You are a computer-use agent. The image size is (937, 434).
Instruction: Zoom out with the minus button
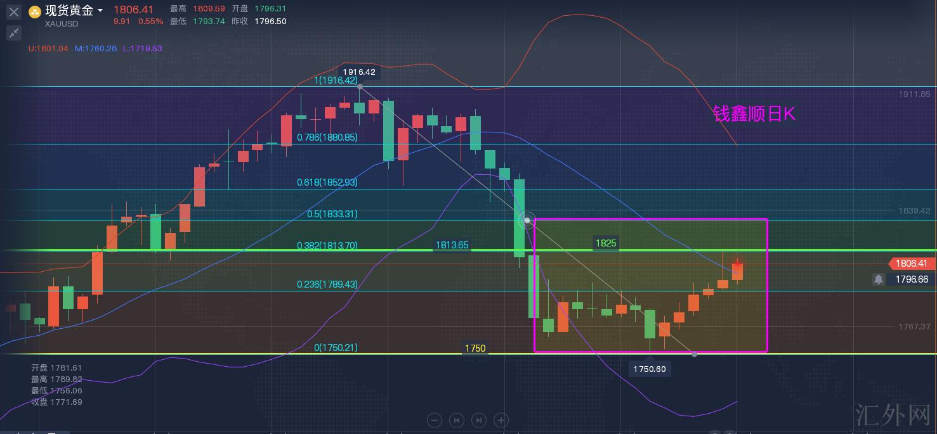[435, 419]
